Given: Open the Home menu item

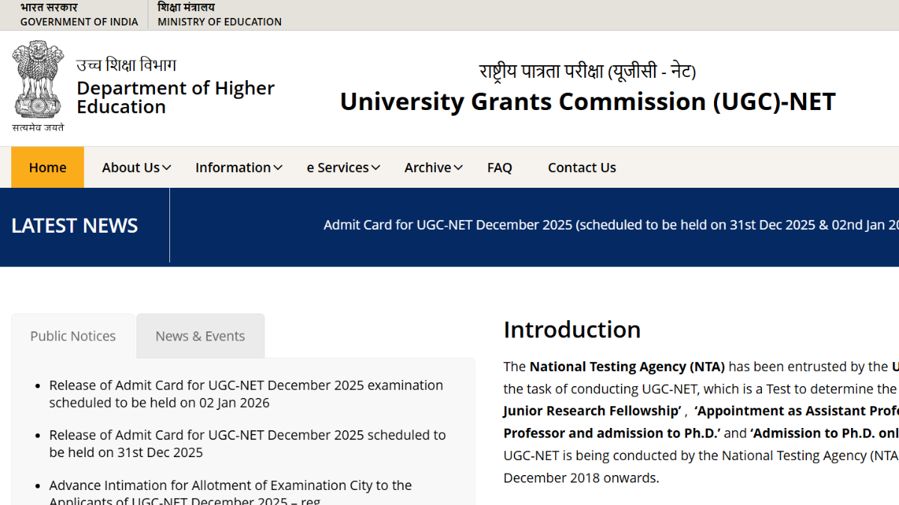Looking at the screenshot, I should [47, 168].
